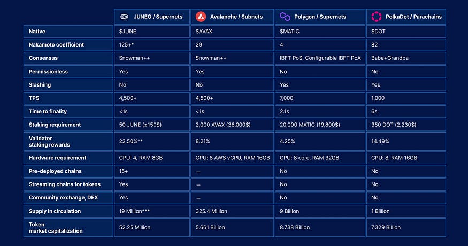This screenshot has width=468, height=246.
Task: Click the '19 Million***' supply value
Action: tap(134, 211)
